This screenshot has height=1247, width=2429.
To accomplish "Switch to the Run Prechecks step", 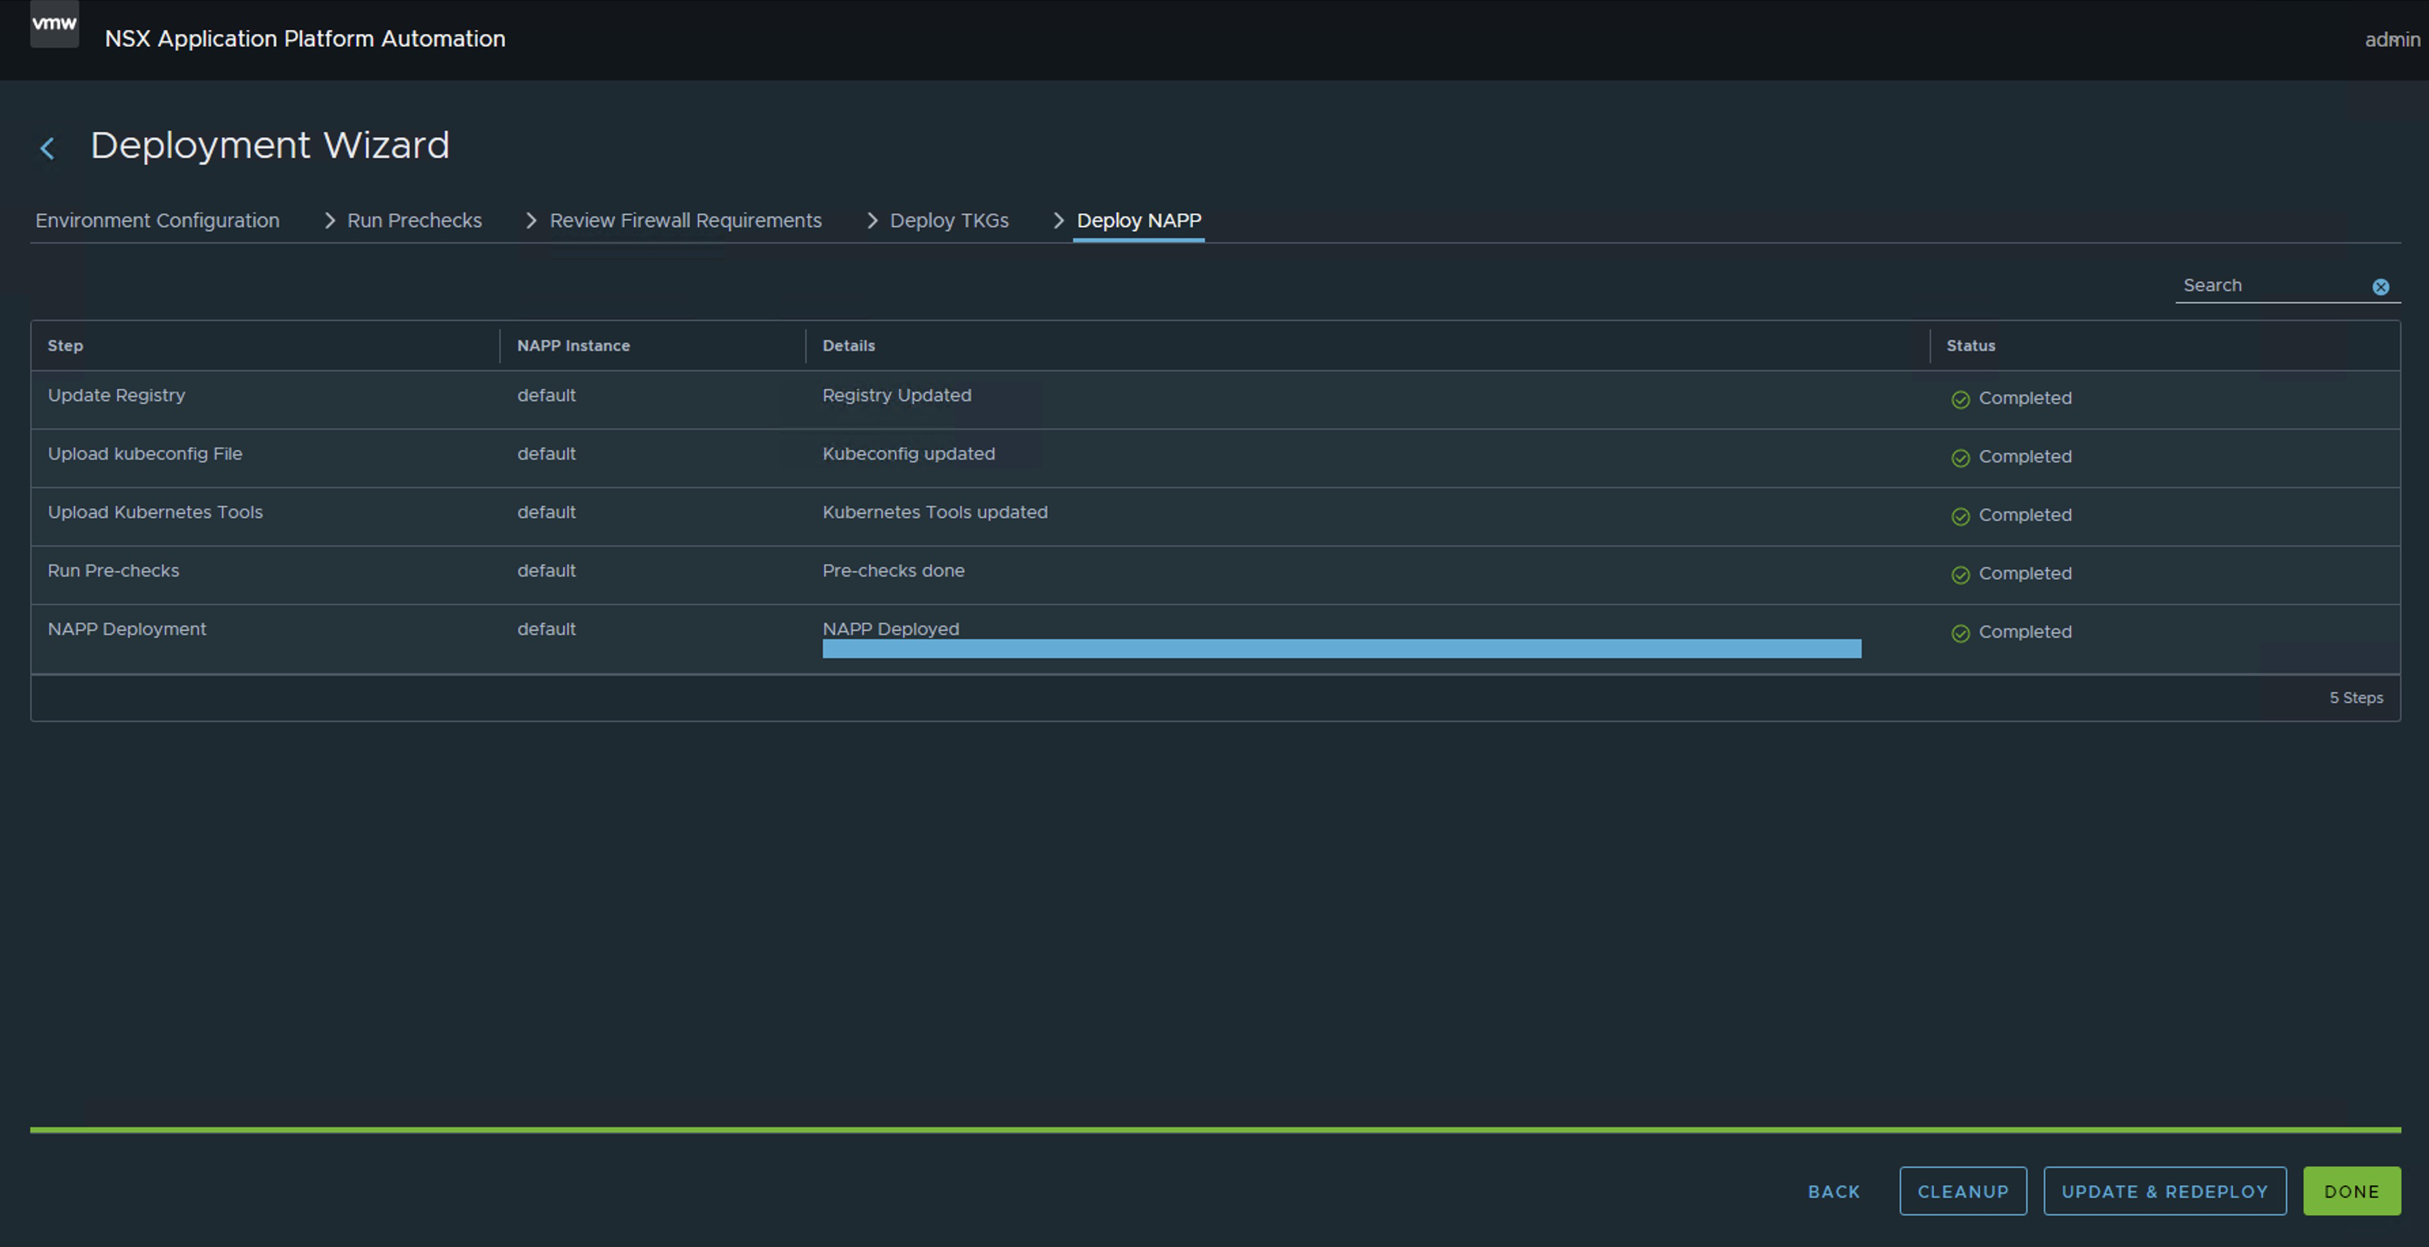I will pos(414,220).
